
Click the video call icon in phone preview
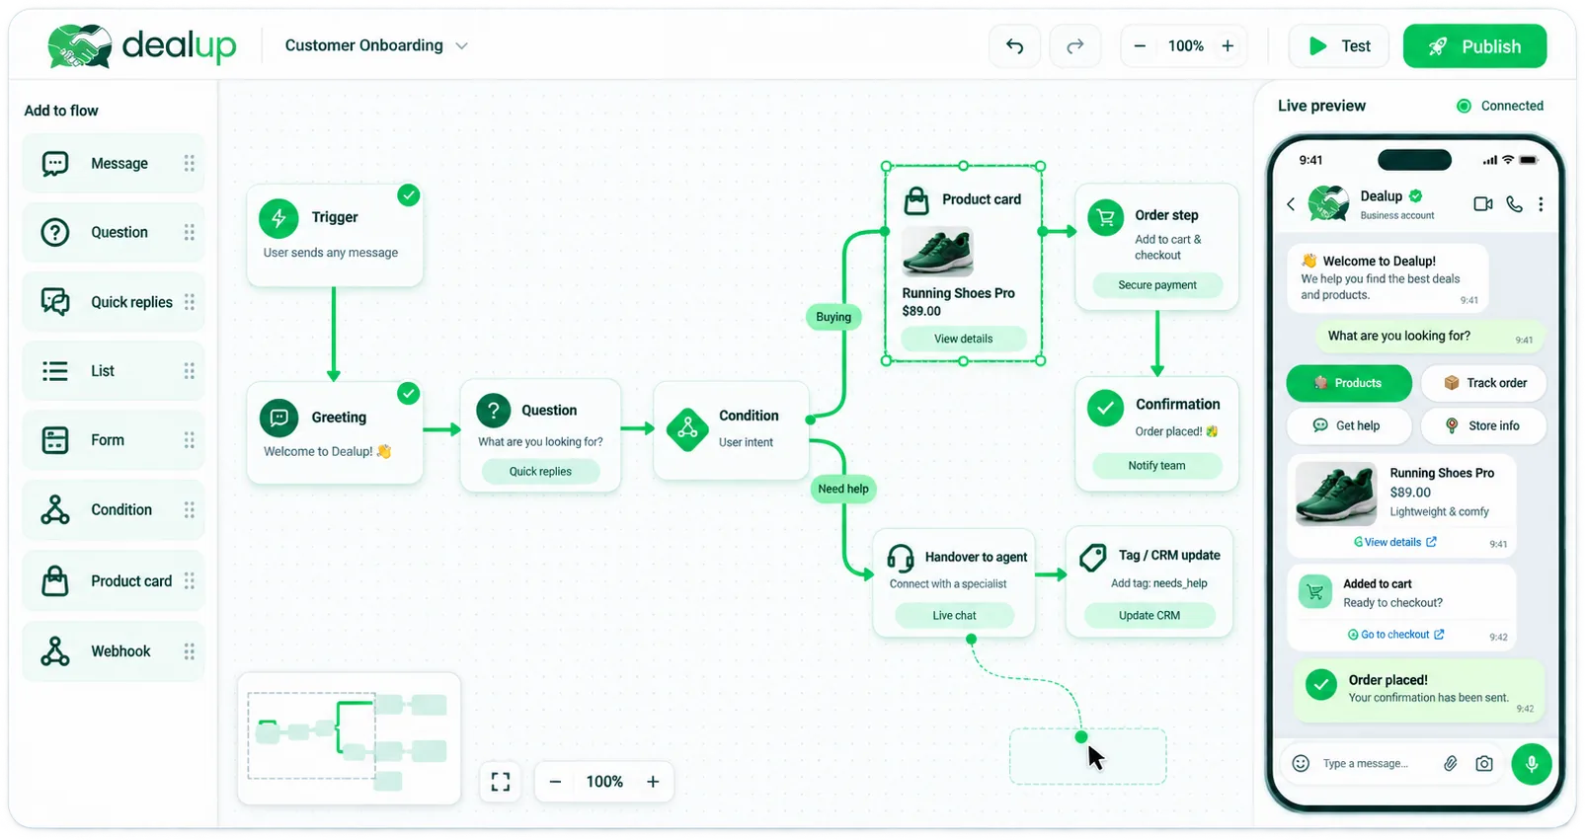[x=1482, y=204]
